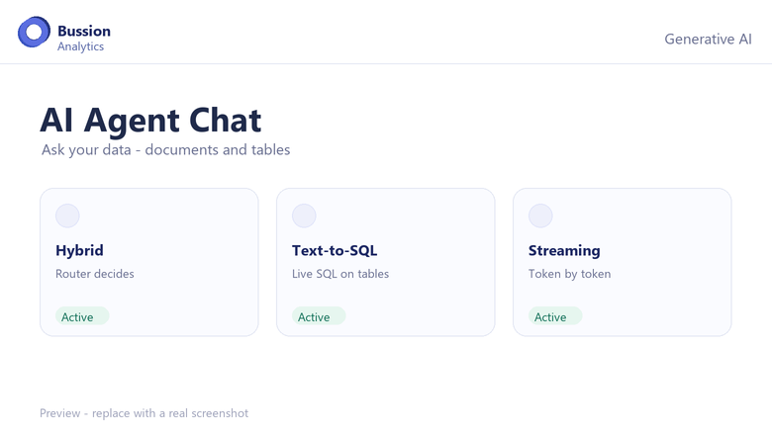Click the round icon on Streaming card

(x=540, y=216)
